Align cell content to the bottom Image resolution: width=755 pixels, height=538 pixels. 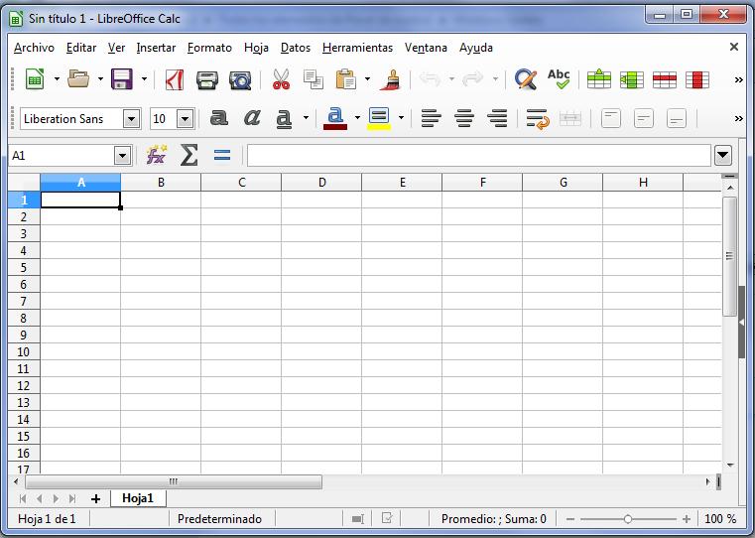pyautogui.click(x=677, y=118)
